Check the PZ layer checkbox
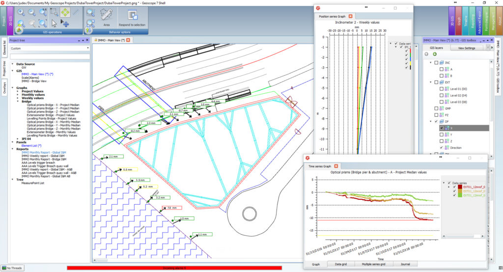Screen dimensions: 503x272 click(435, 114)
